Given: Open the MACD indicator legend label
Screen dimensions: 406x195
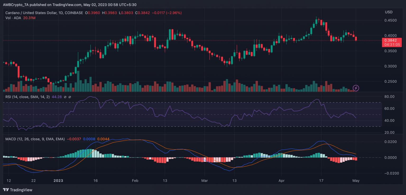Looking at the screenshot, I should [x=35, y=139].
